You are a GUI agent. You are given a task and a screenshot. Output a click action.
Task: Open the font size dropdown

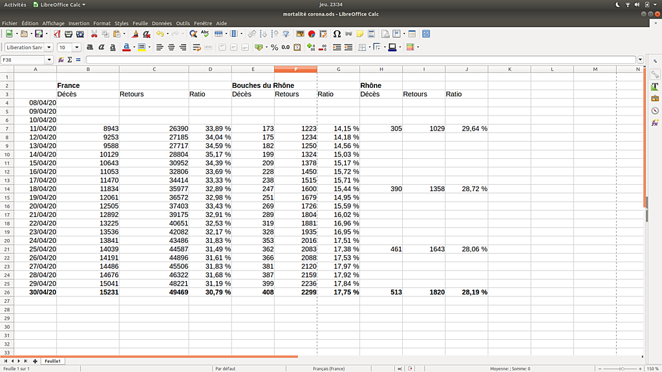click(x=77, y=47)
